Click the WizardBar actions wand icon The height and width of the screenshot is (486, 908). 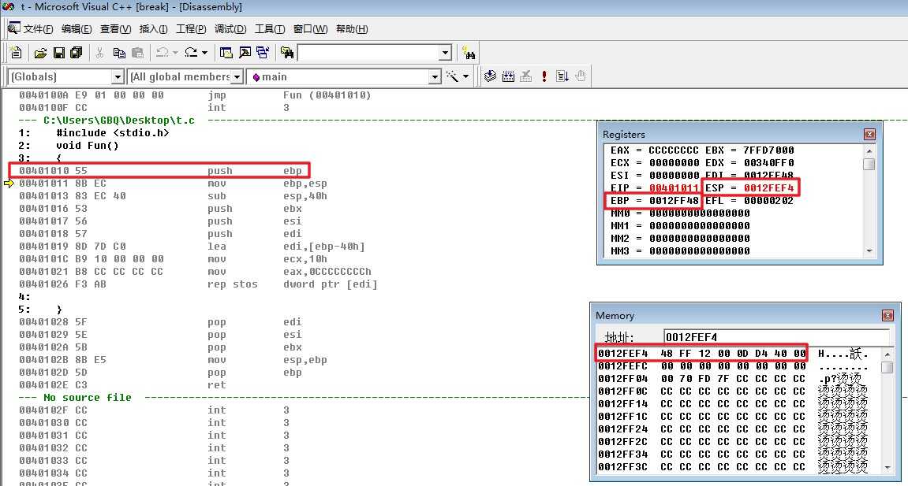452,76
